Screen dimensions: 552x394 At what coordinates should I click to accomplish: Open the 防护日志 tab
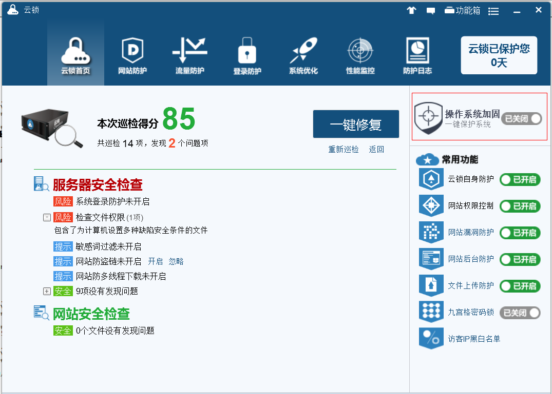point(417,56)
